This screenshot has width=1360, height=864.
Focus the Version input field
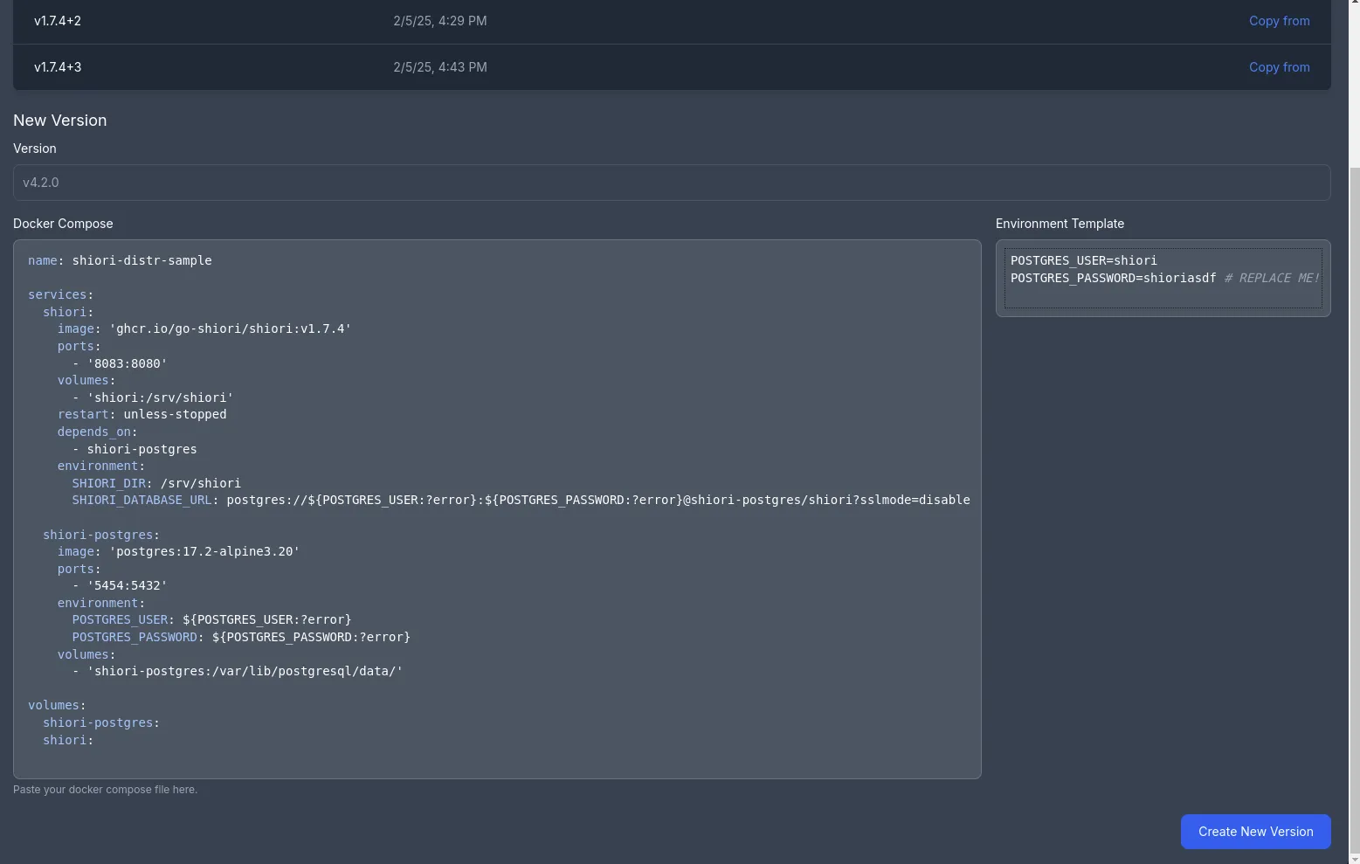point(671,183)
